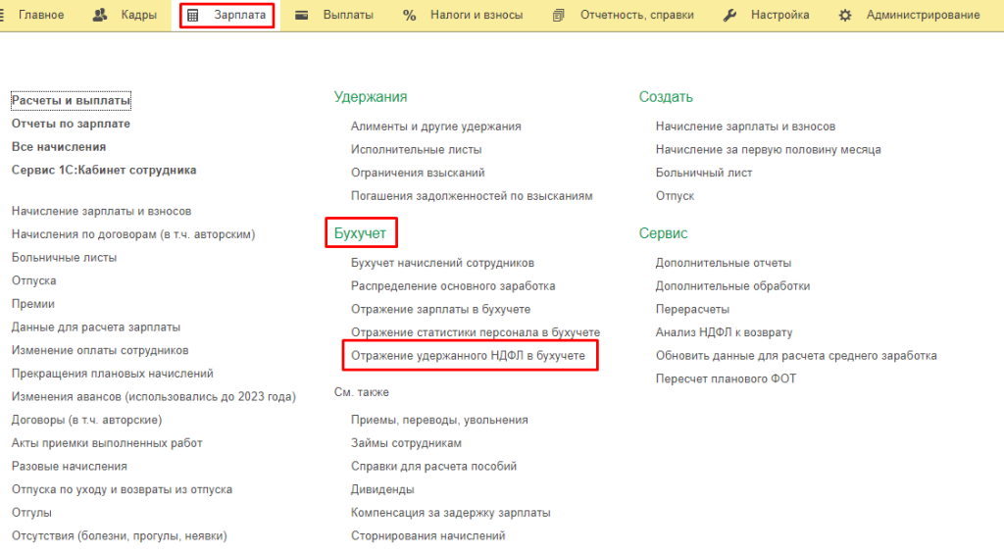
Task: Open Отчеты по зарплате
Action: [x=71, y=124]
